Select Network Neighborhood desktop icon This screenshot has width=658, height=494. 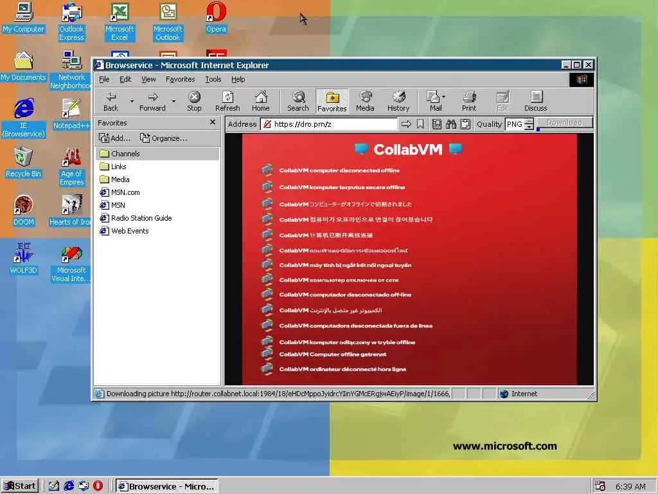(x=71, y=70)
